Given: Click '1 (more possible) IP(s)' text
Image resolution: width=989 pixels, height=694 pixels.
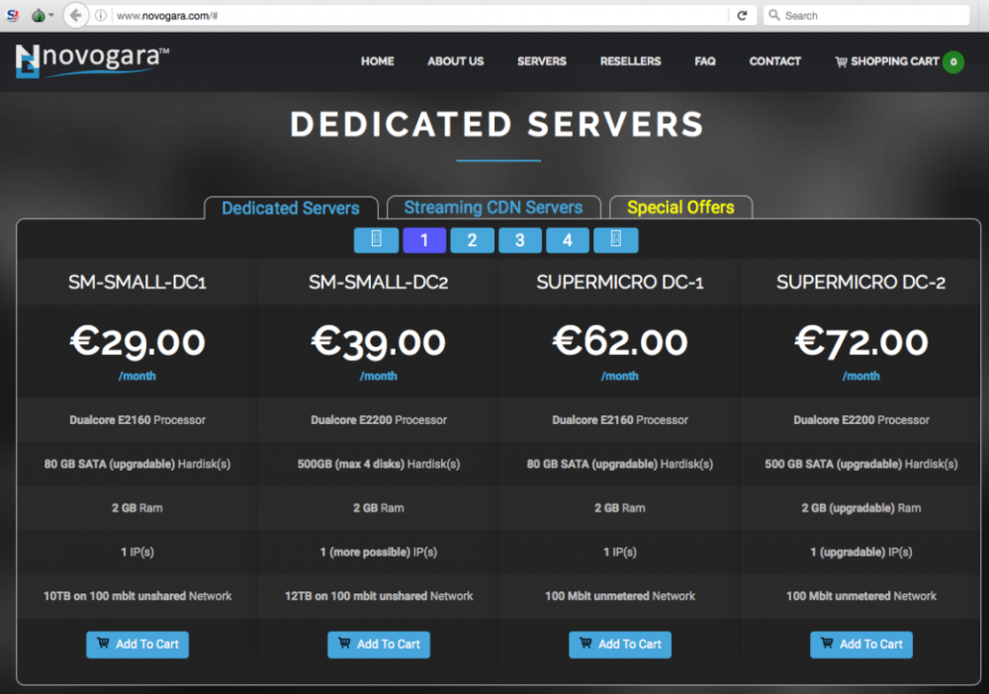Looking at the screenshot, I should tap(379, 553).
